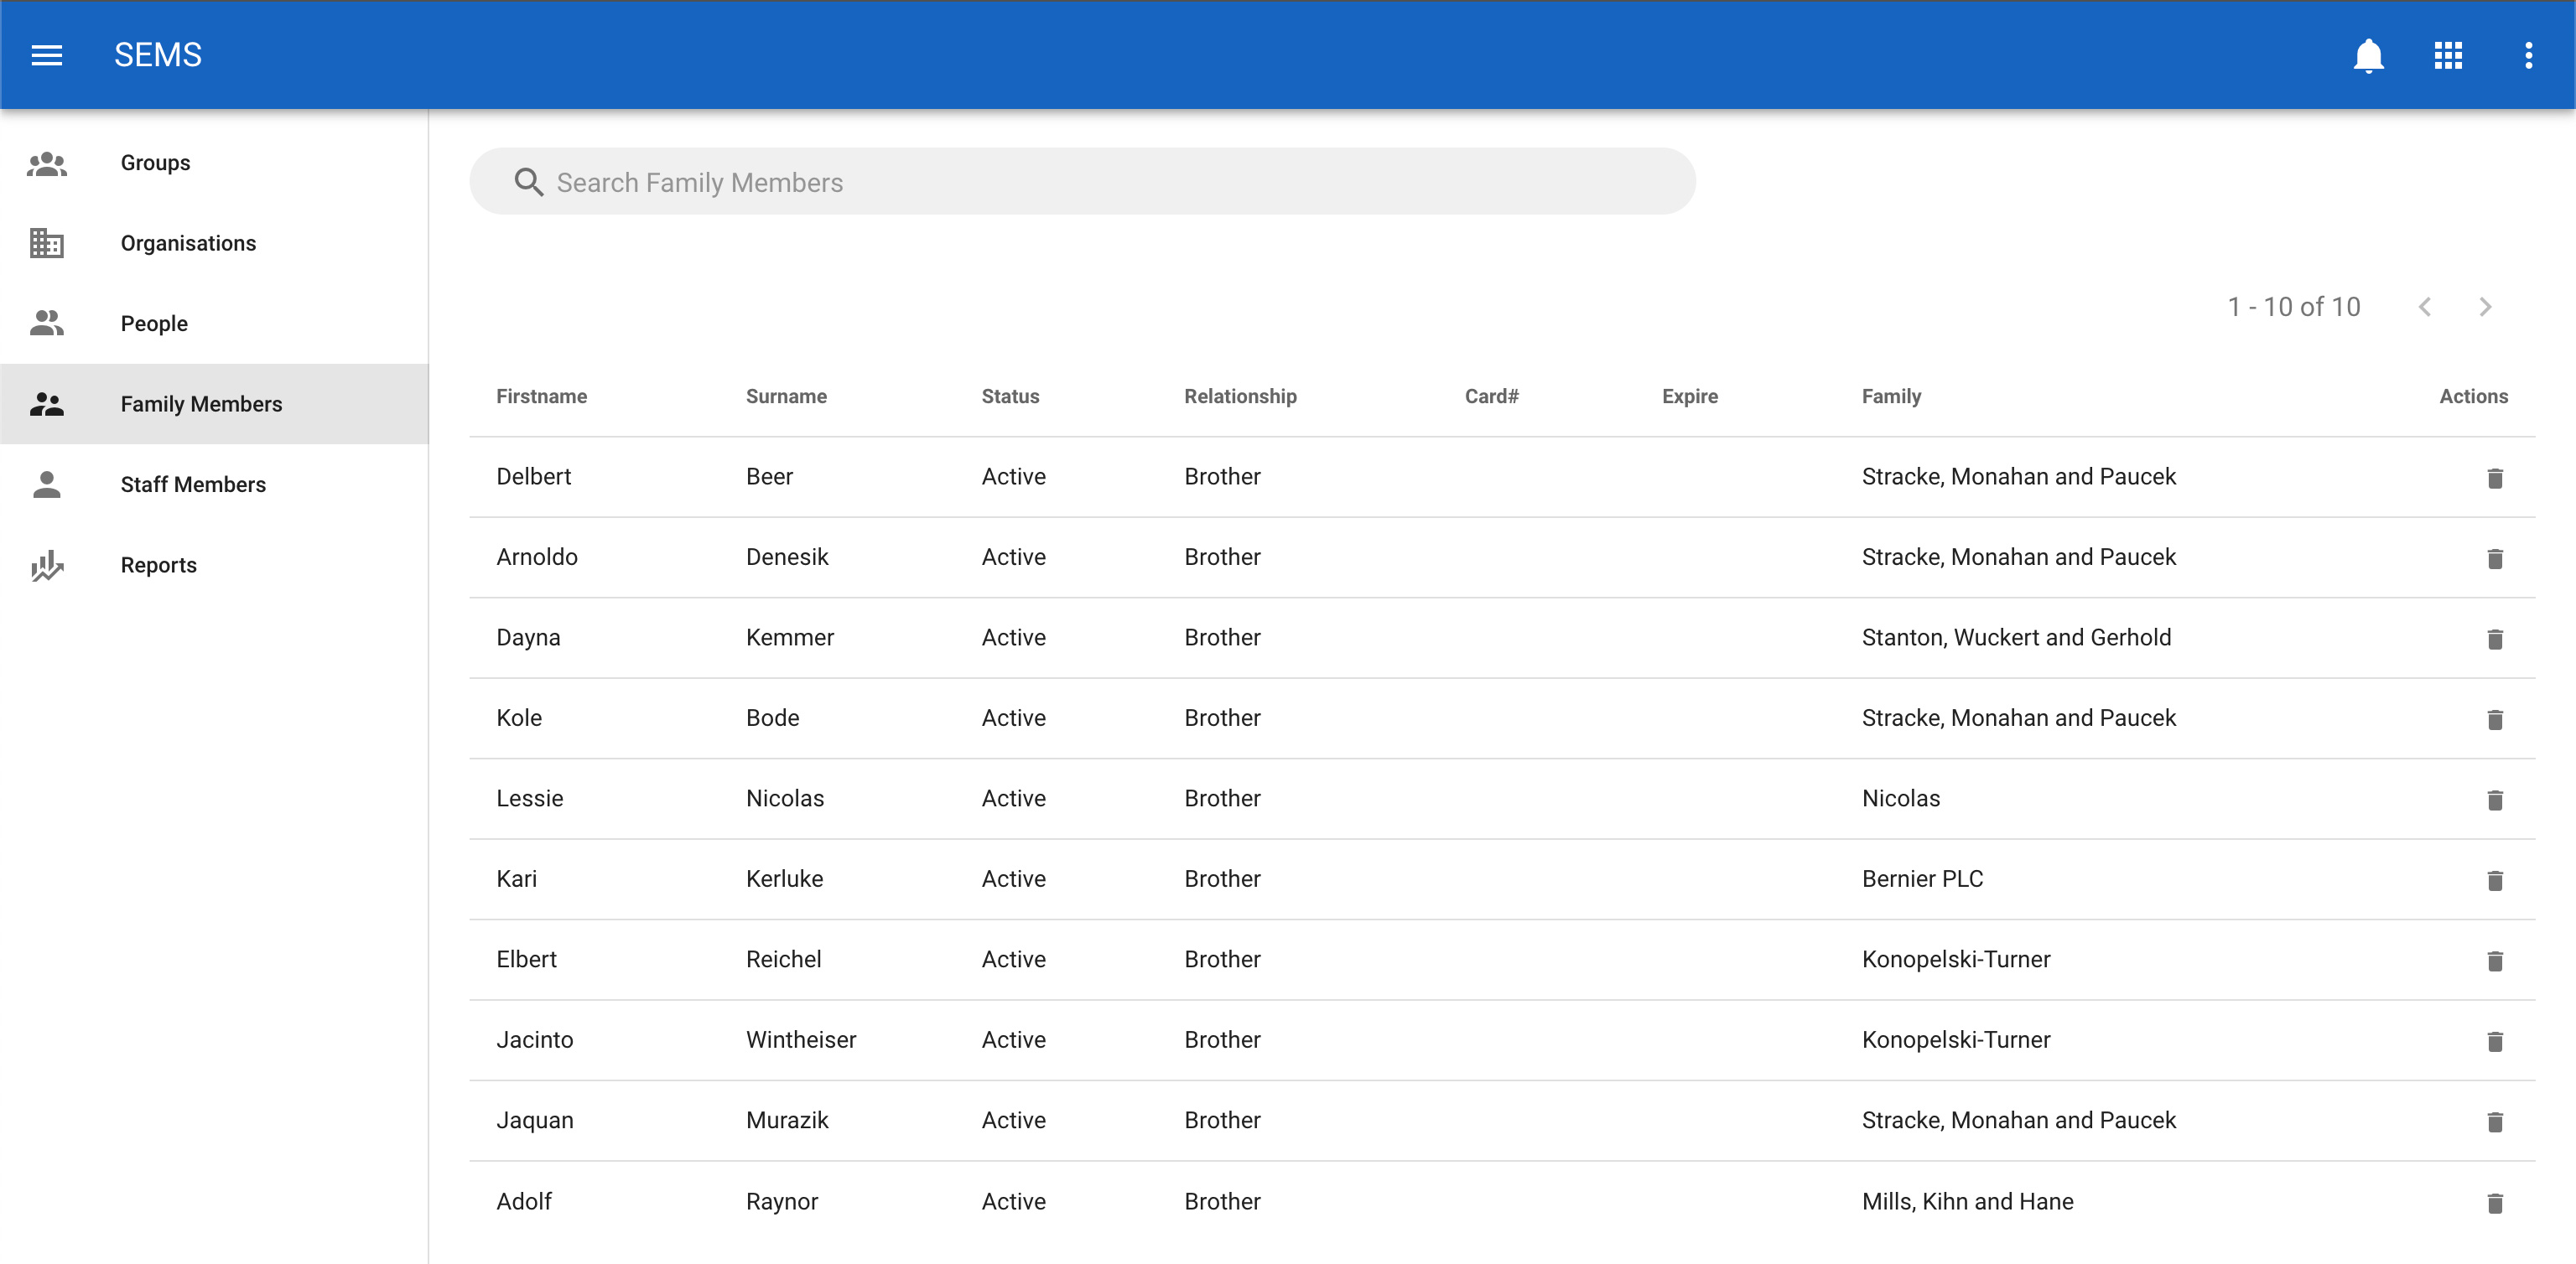Open the hamburger navigation menu
This screenshot has width=2576, height=1264.
pyautogui.click(x=47, y=55)
